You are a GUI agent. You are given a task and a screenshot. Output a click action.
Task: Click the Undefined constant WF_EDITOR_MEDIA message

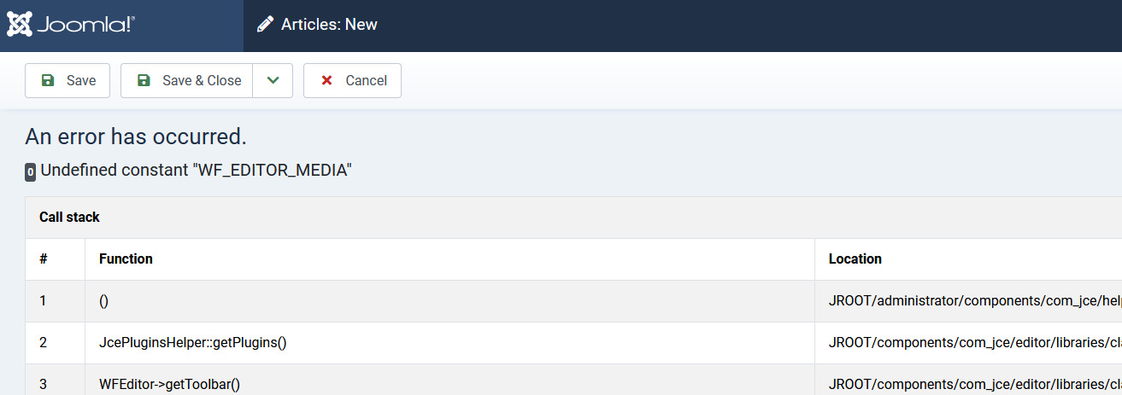tap(196, 170)
